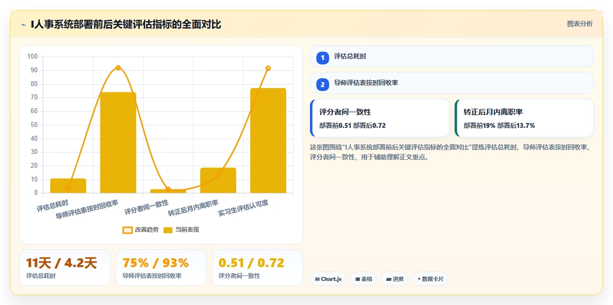Click the 评分者间一致性 bar in chart
Viewport: 613px width, 305px height.
click(x=168, y=191)
